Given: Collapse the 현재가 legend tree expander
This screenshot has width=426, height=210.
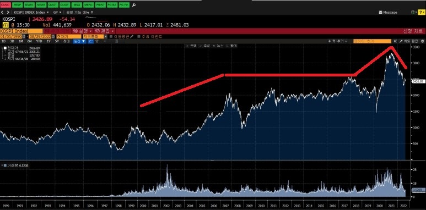Looking at the screenshot, I should tap(2, 48).
